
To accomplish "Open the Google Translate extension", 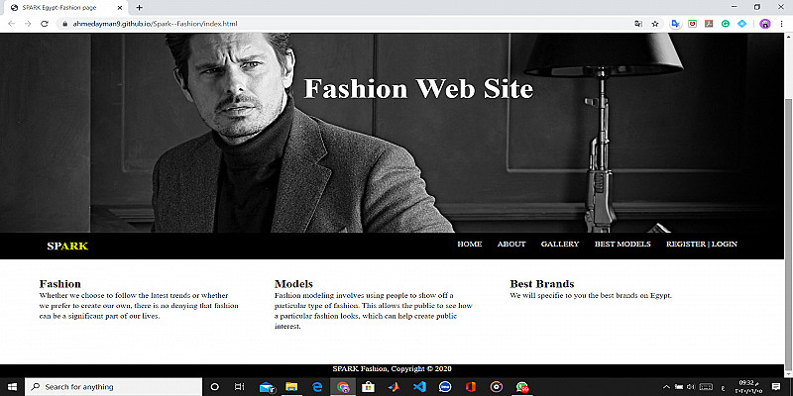I will coord(675,24).
